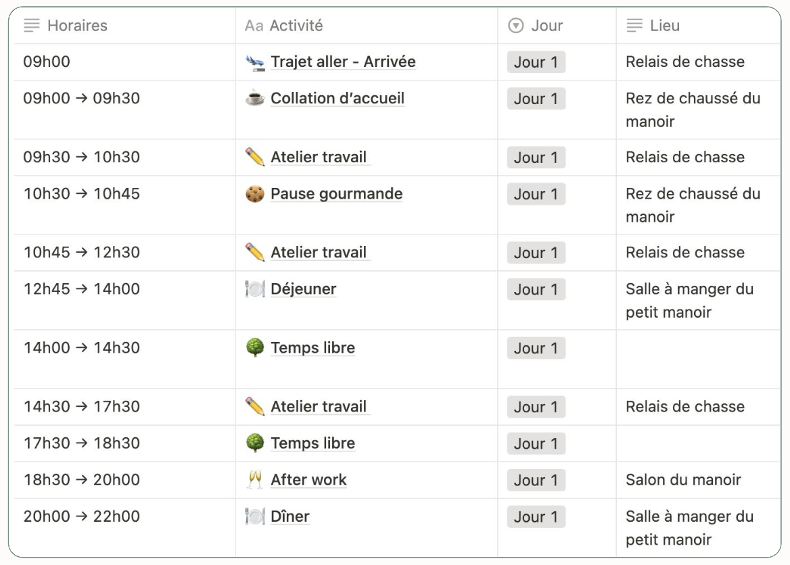Click the cookie icon next to Pause gourmande
The height and width of the screenshot is (565, 790).
[255, 194]
